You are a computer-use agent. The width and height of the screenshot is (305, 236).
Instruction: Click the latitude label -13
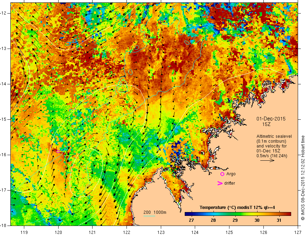(x=3, y=49)
